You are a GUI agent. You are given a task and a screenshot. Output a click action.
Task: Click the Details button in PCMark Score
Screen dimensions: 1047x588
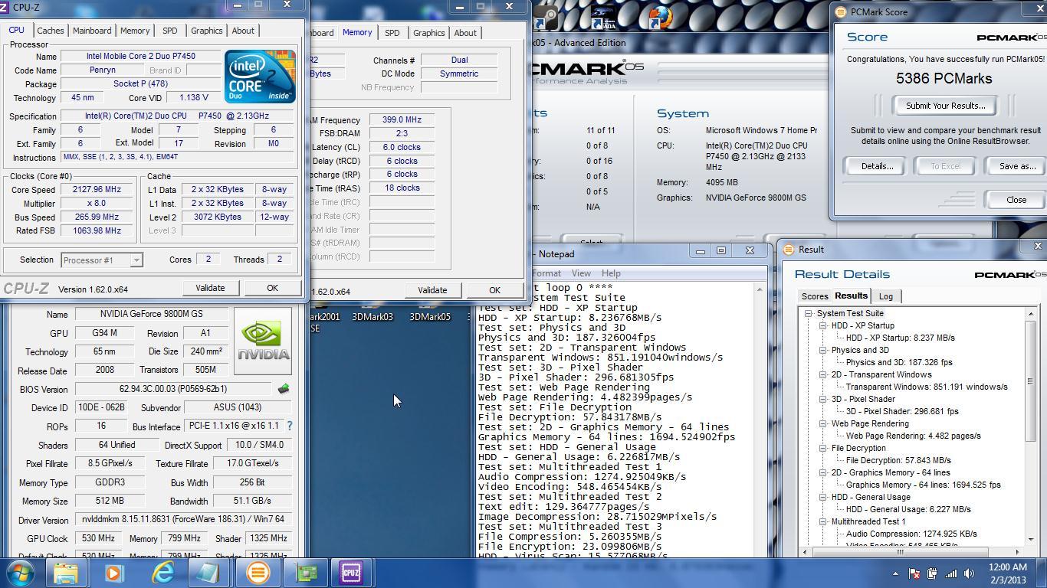click(x=877, y=166)
